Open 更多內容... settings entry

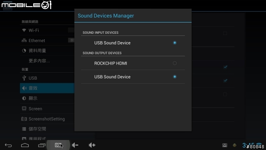(47, 61)
